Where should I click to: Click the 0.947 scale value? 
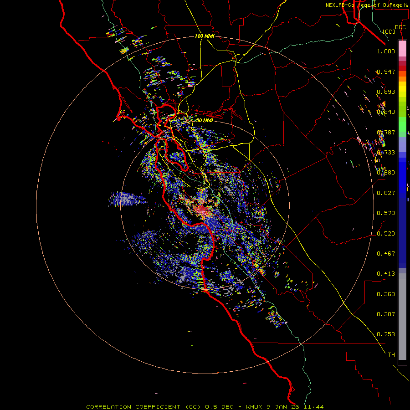(x=386, y=72)
